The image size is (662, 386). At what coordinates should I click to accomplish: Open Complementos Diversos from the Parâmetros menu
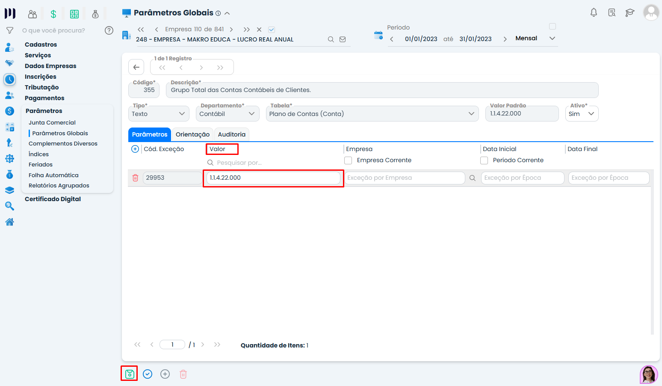point(63,143)
